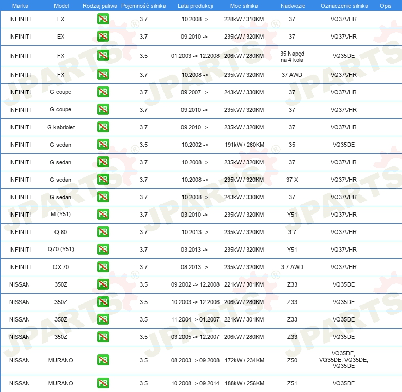Image resolution: width=402 pixels, height=392 pixels.
Task: Click fuel icon in MURANO Z50 row
Action: pyautogui.click(x=103, y=360)
